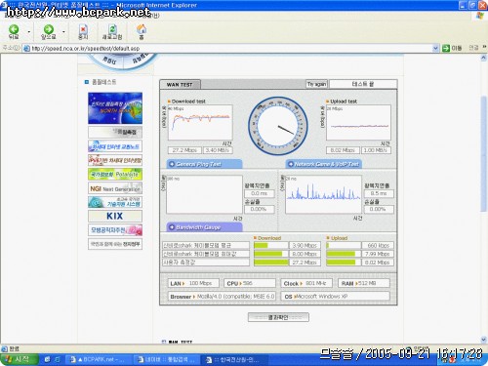
Task: Click the page icon in the address bar
Action: (26, 49)
